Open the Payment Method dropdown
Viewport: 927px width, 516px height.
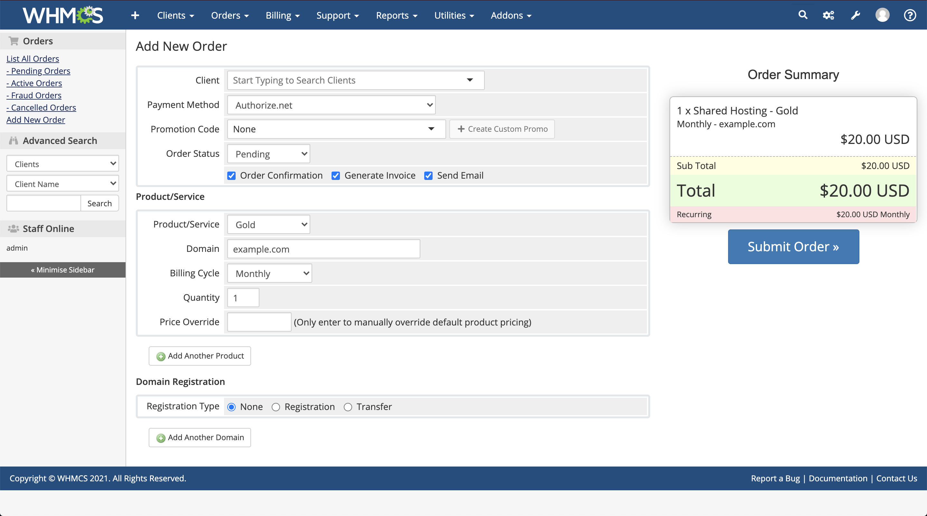click(331, 105)
